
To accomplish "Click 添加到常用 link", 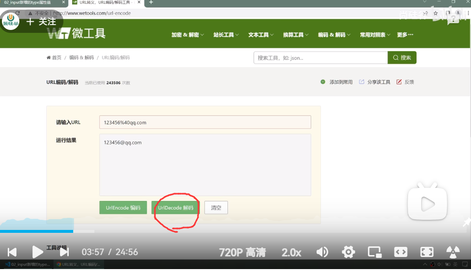I will (x=337, y=82).
